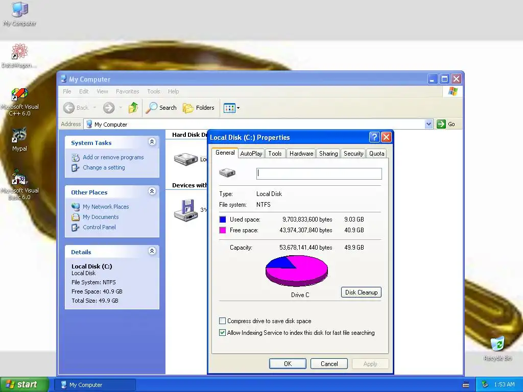Click the Drive C pie chart
Screen dimensions: 523x392
tap(297, 271)
